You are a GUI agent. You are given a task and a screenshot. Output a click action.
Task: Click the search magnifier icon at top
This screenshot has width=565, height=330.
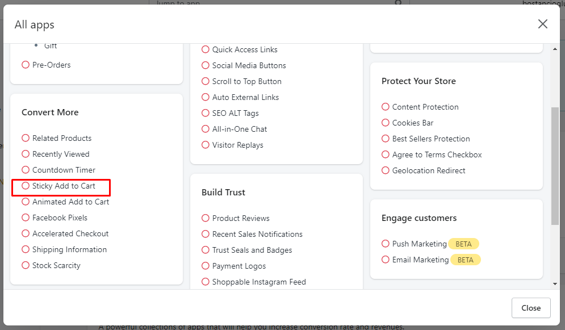[399, 3]
